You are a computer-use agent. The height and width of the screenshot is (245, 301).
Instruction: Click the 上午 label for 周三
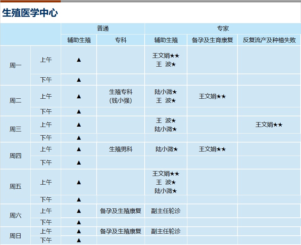pos(46,125)
